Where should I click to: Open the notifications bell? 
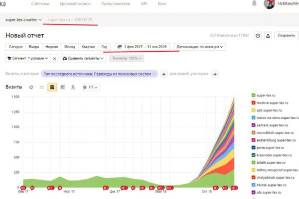coord(254,3)
